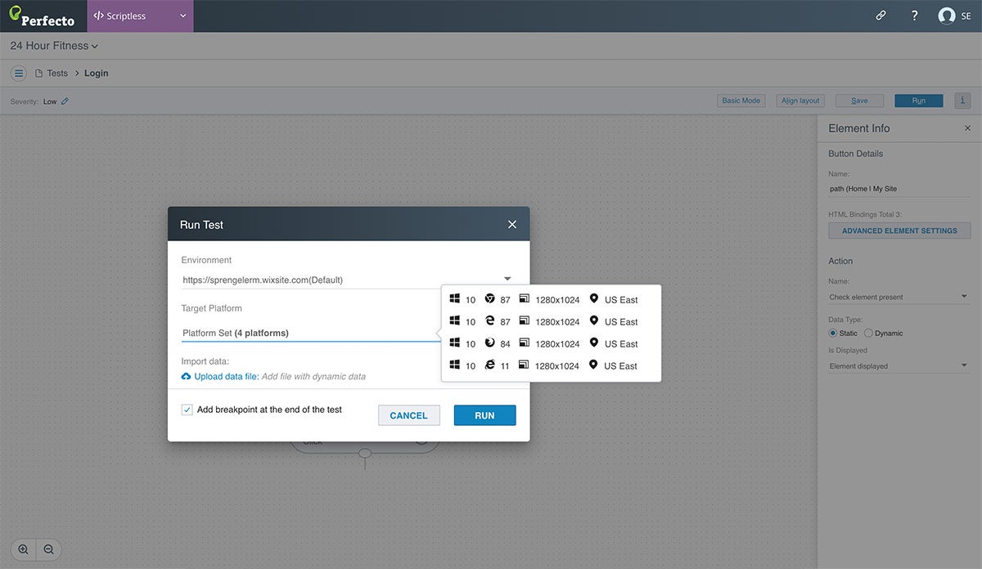The image size is (982, 569).
Task: Click the Advanced Element Settings button
Action: (899, 231)
